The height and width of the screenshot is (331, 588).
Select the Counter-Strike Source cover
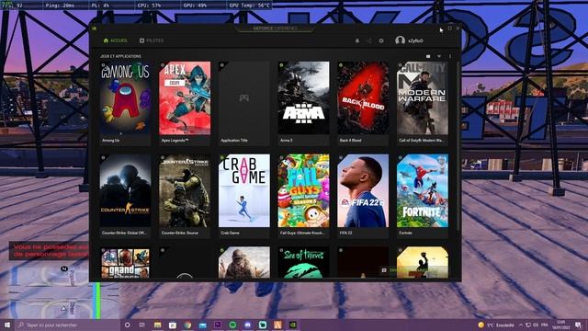point(185,190)
